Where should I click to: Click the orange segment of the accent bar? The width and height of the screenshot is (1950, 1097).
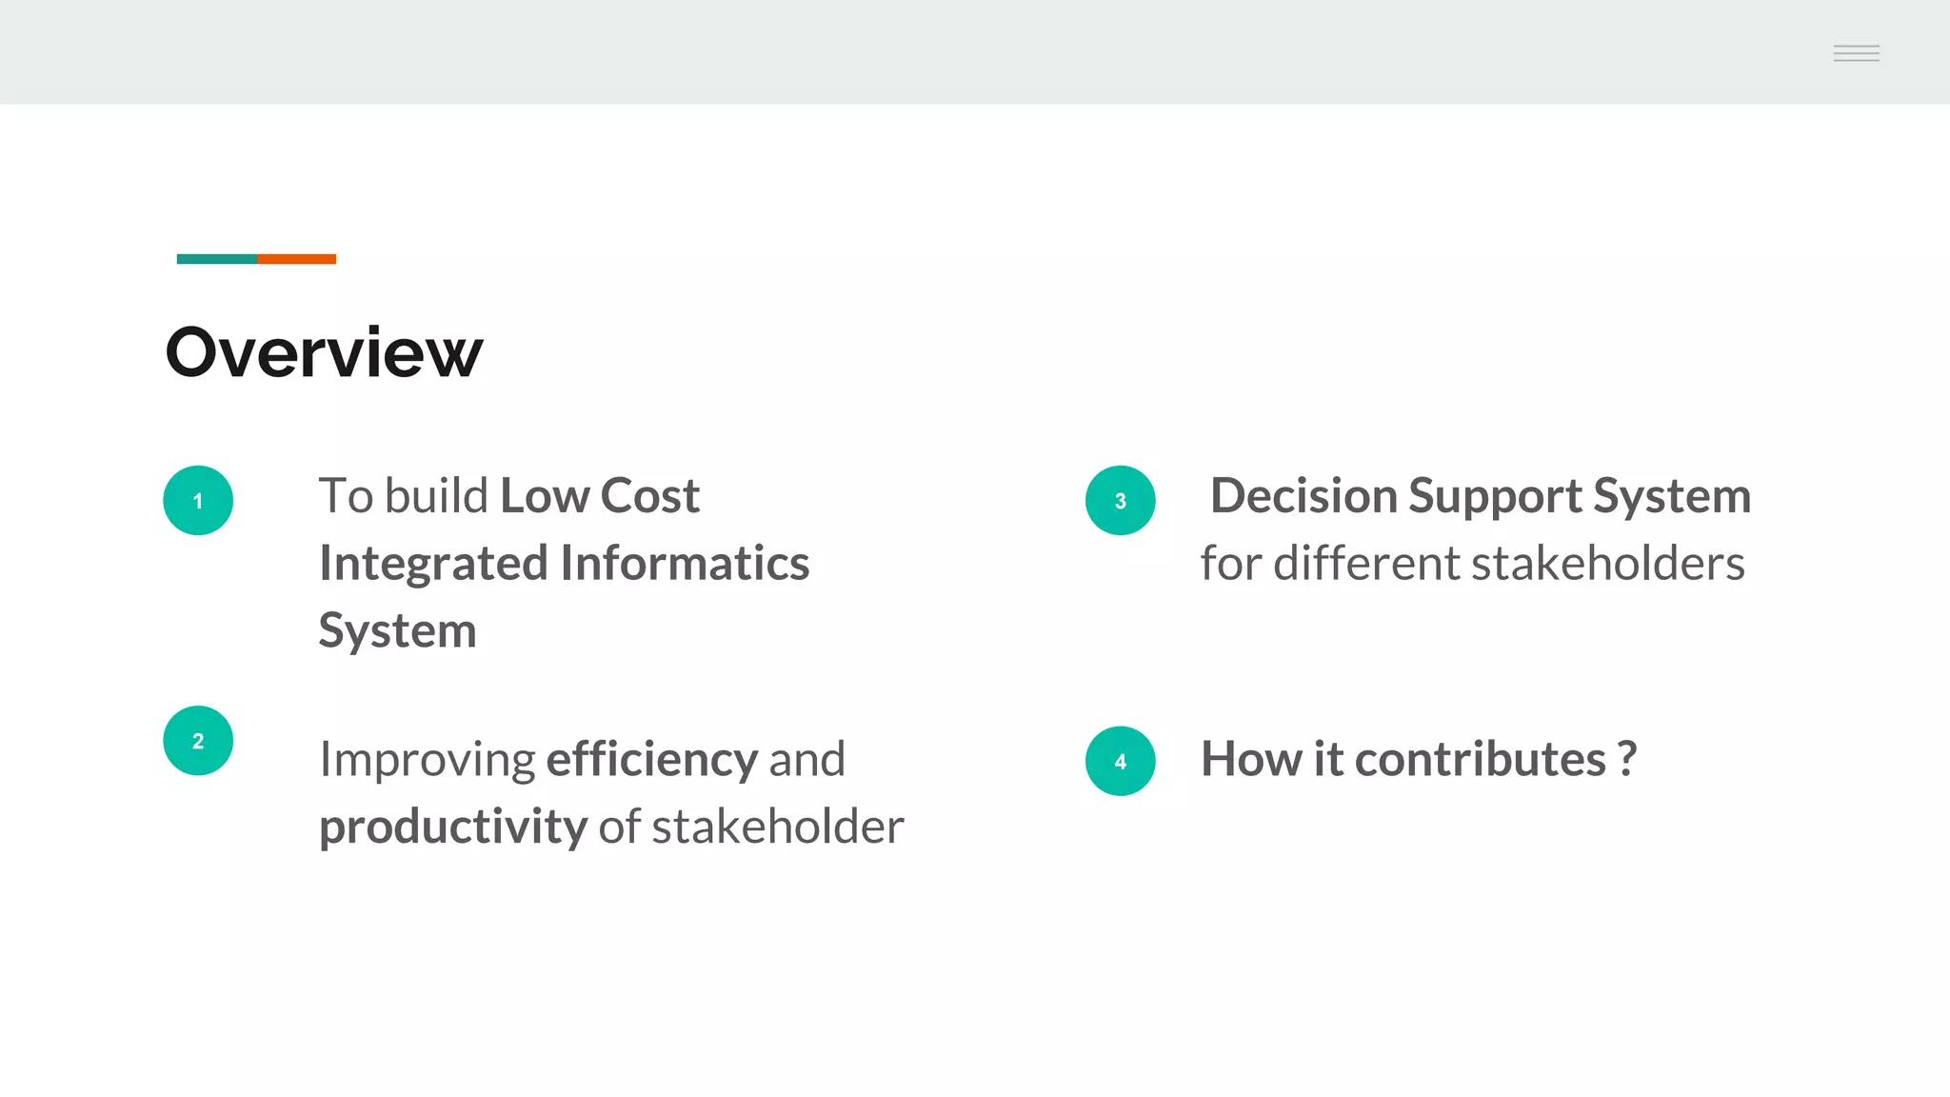[x=296, y=259]
